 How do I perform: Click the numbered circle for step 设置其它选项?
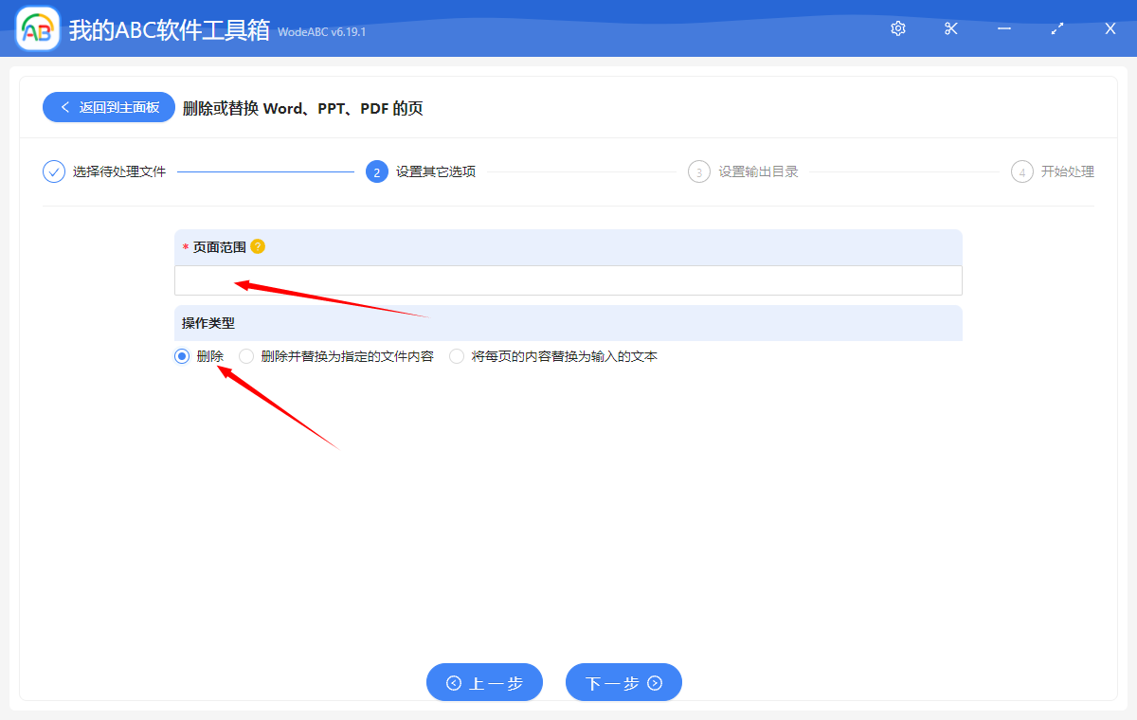click(375, 171)
